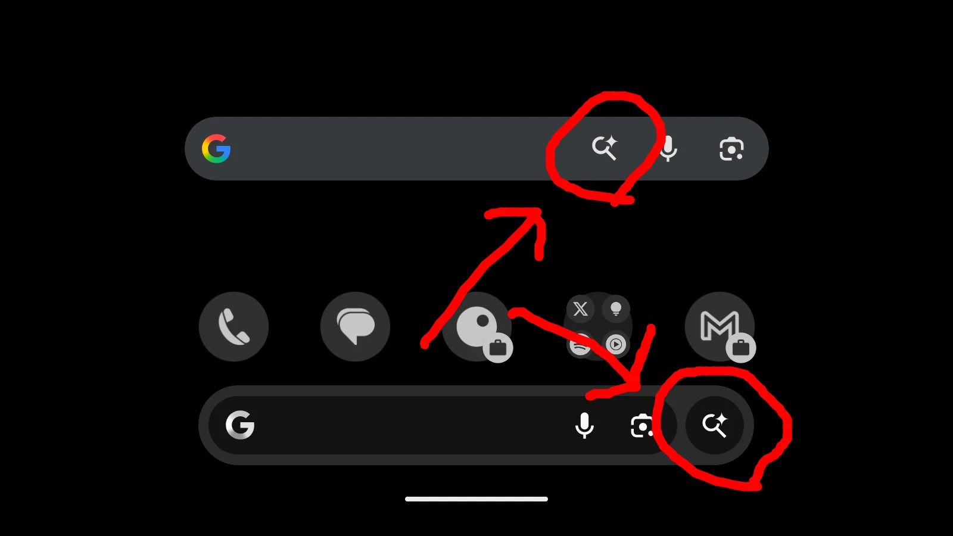This screenshot has width=953, height=536.
Task: Open the Phone dialer app
Action: point(233,326)
